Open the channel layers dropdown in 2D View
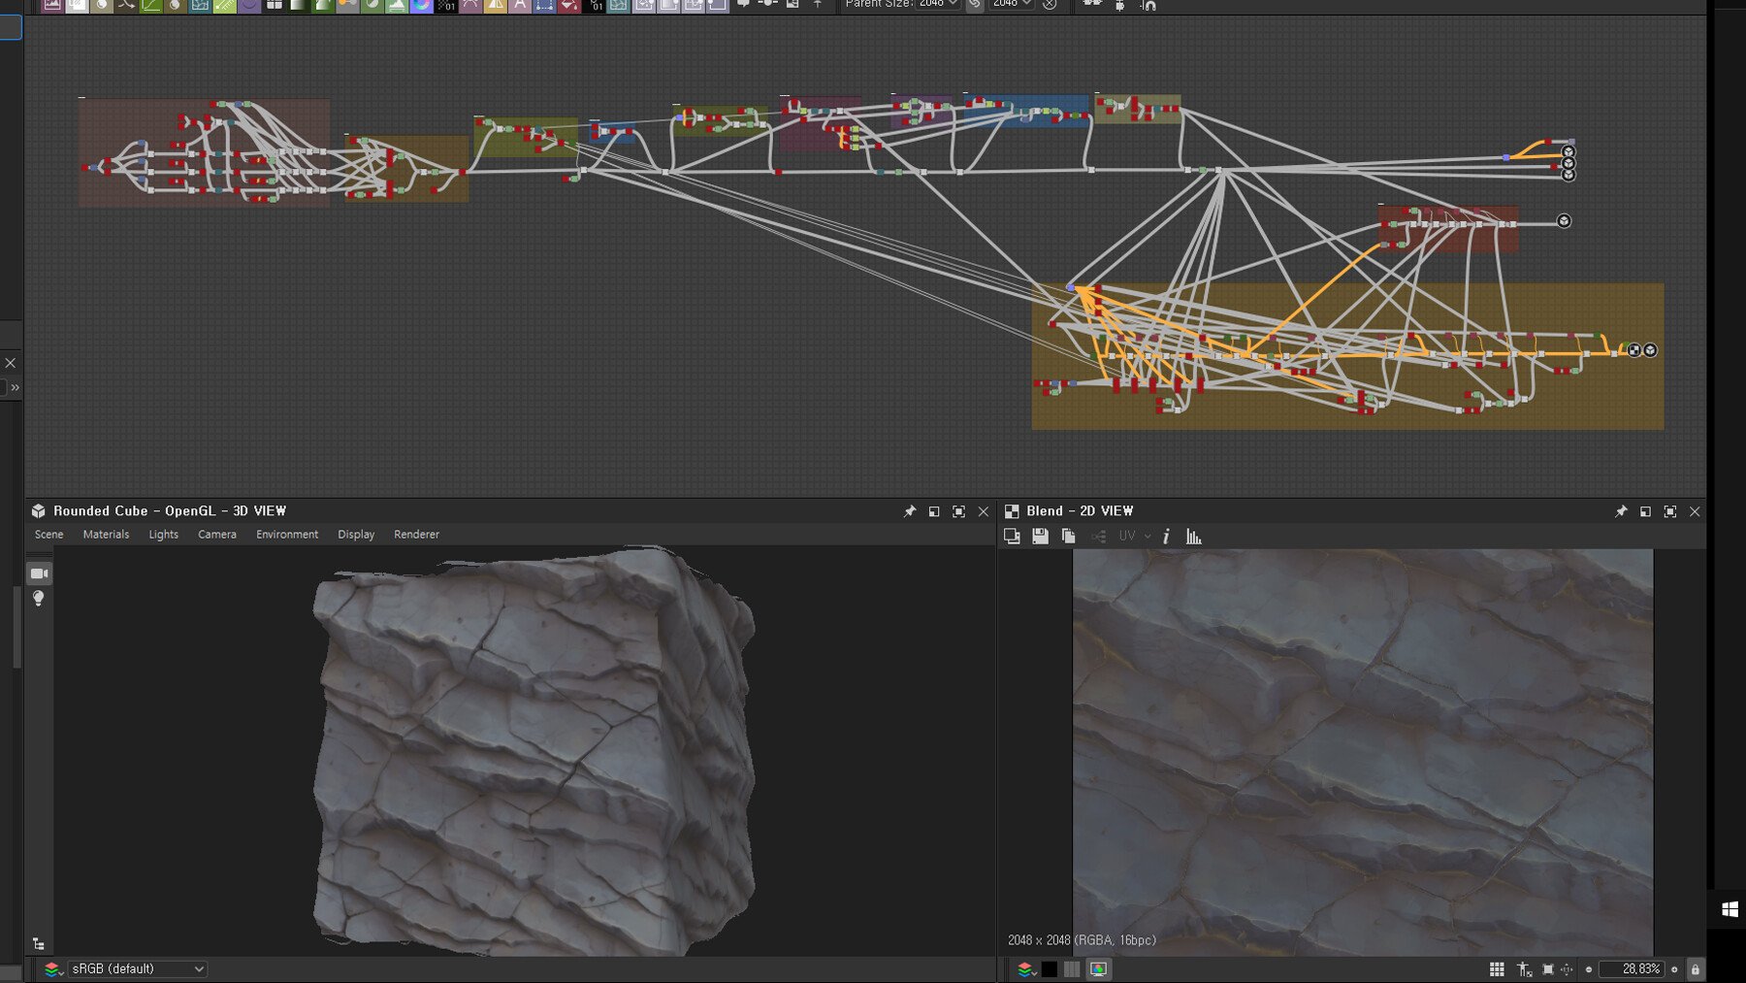 1025,969
